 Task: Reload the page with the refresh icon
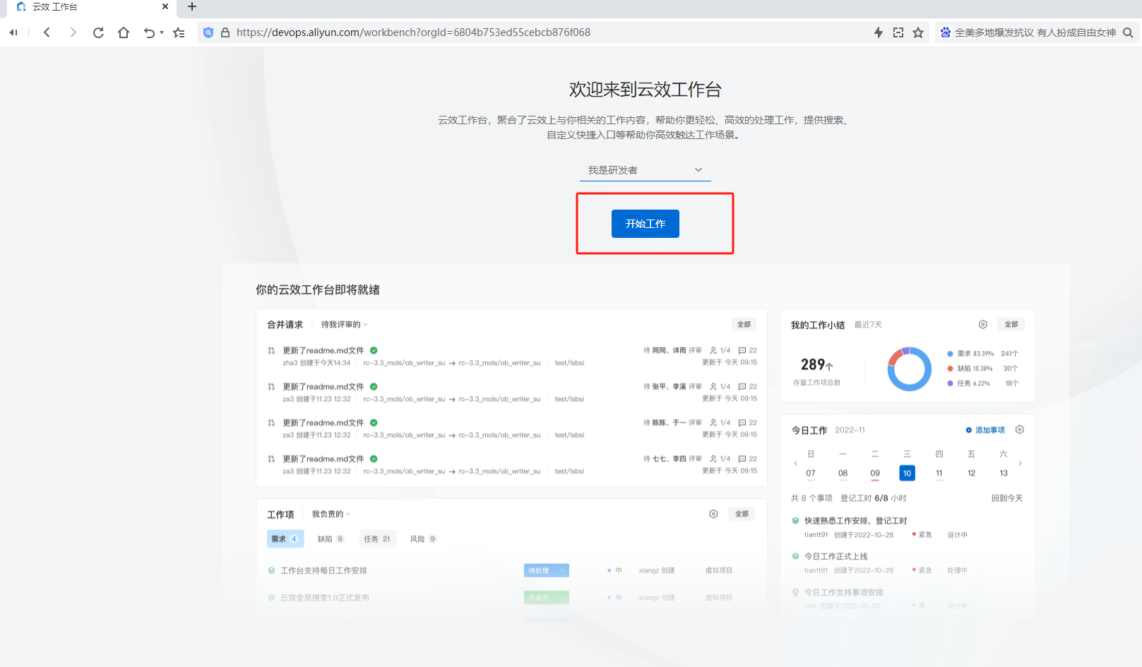click(x=98, y=32)
